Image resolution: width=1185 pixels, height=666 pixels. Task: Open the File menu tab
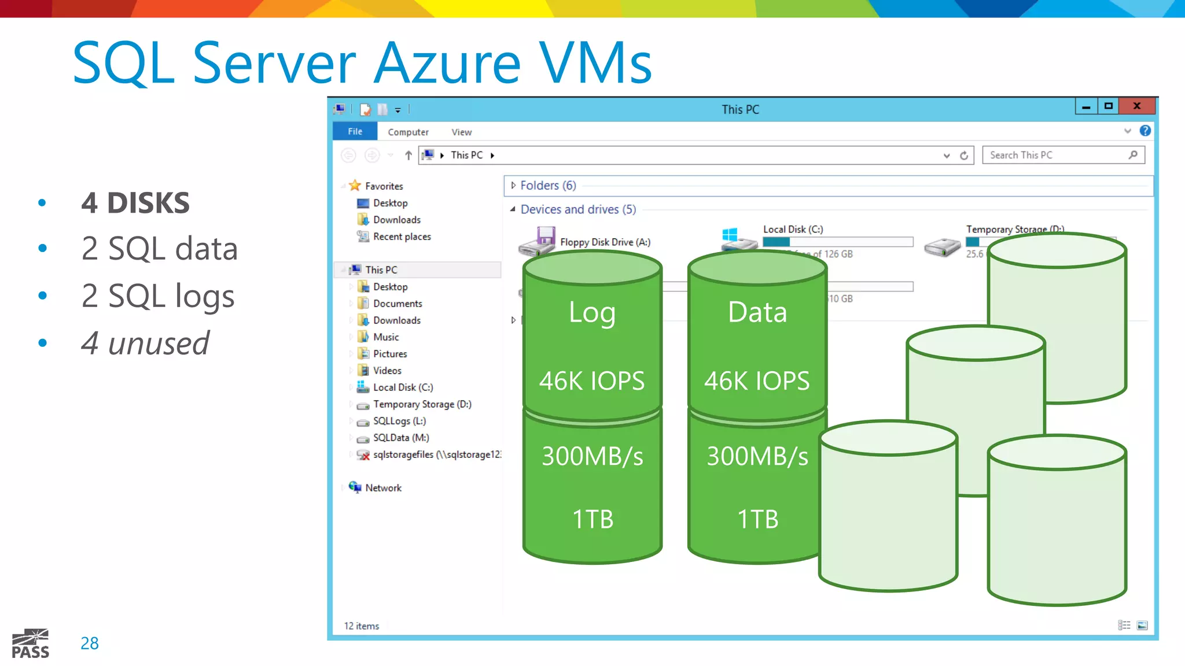(355, 132)
